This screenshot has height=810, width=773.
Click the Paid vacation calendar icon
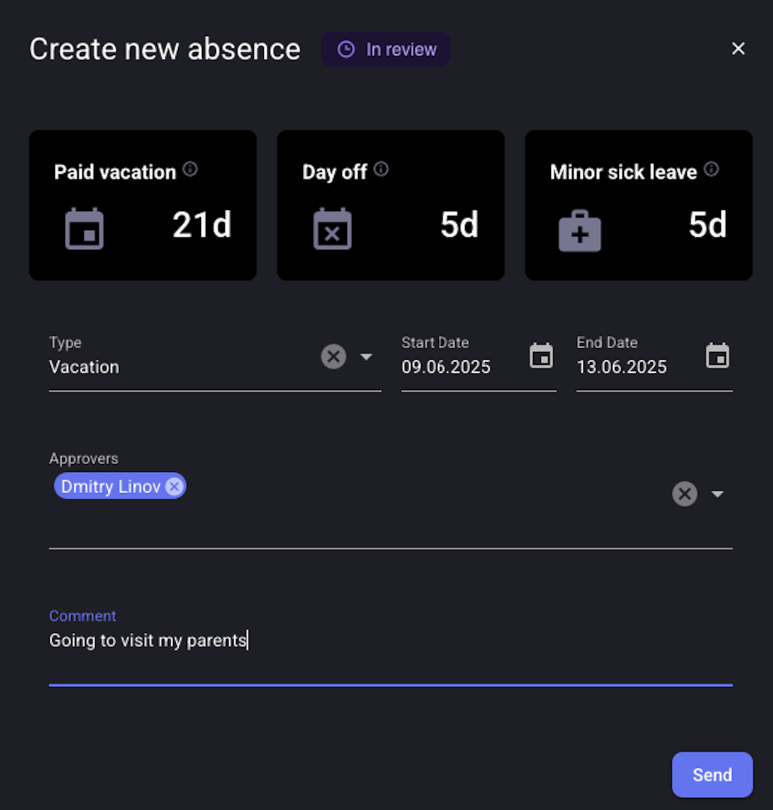[84, 229]
